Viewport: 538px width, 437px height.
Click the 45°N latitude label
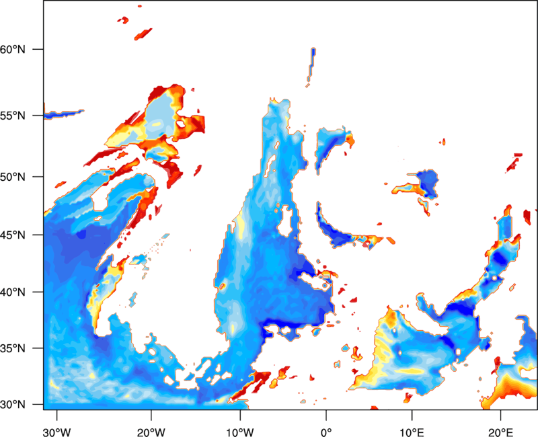point(13,235)
